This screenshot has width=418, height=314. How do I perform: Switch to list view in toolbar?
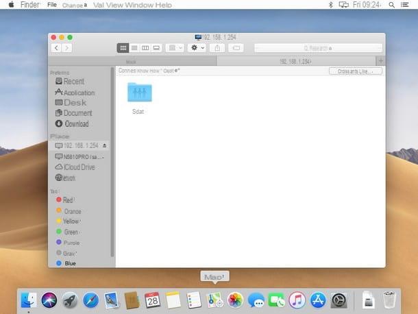click(x=134, y=48)
